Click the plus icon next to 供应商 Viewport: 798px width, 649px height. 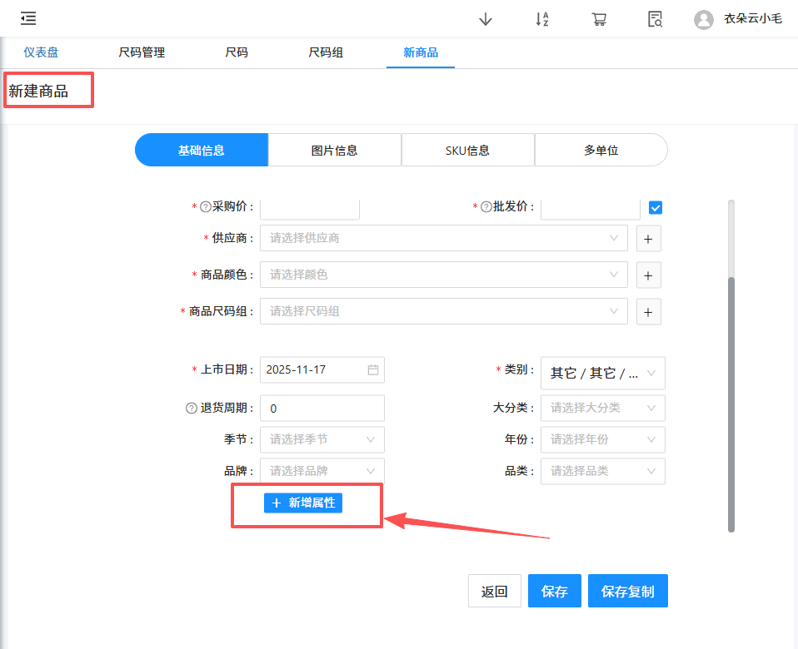point(648,239)
